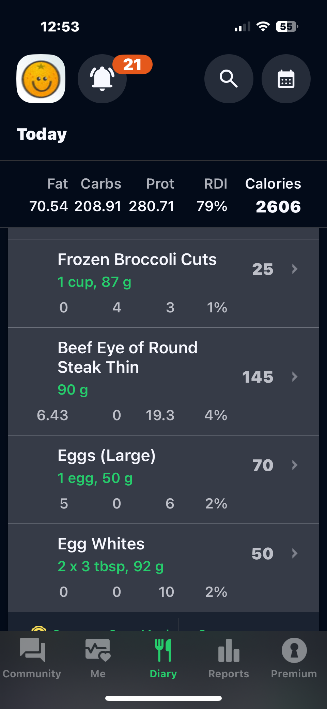The image size is (327, 709).
Task: Tap the Reports bar chart icon
Action: [x=229, y=650]
